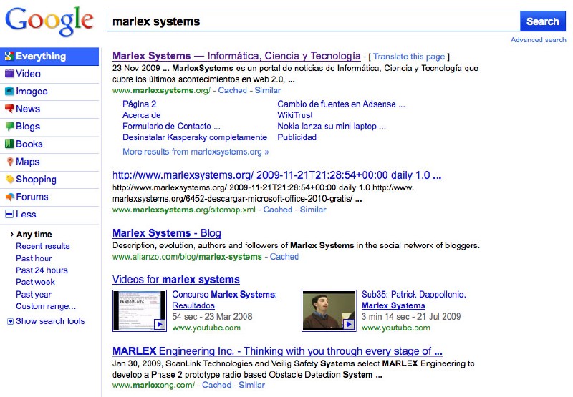Select the Shopping label in sidebar
Viewport: 573px width, 397px height.
click(x=36, y=179)
